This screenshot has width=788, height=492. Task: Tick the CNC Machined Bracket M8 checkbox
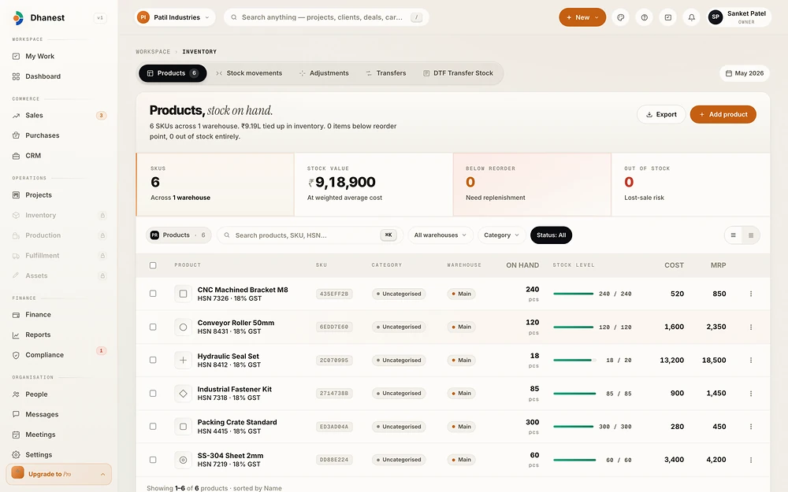[x=153, y=294]
